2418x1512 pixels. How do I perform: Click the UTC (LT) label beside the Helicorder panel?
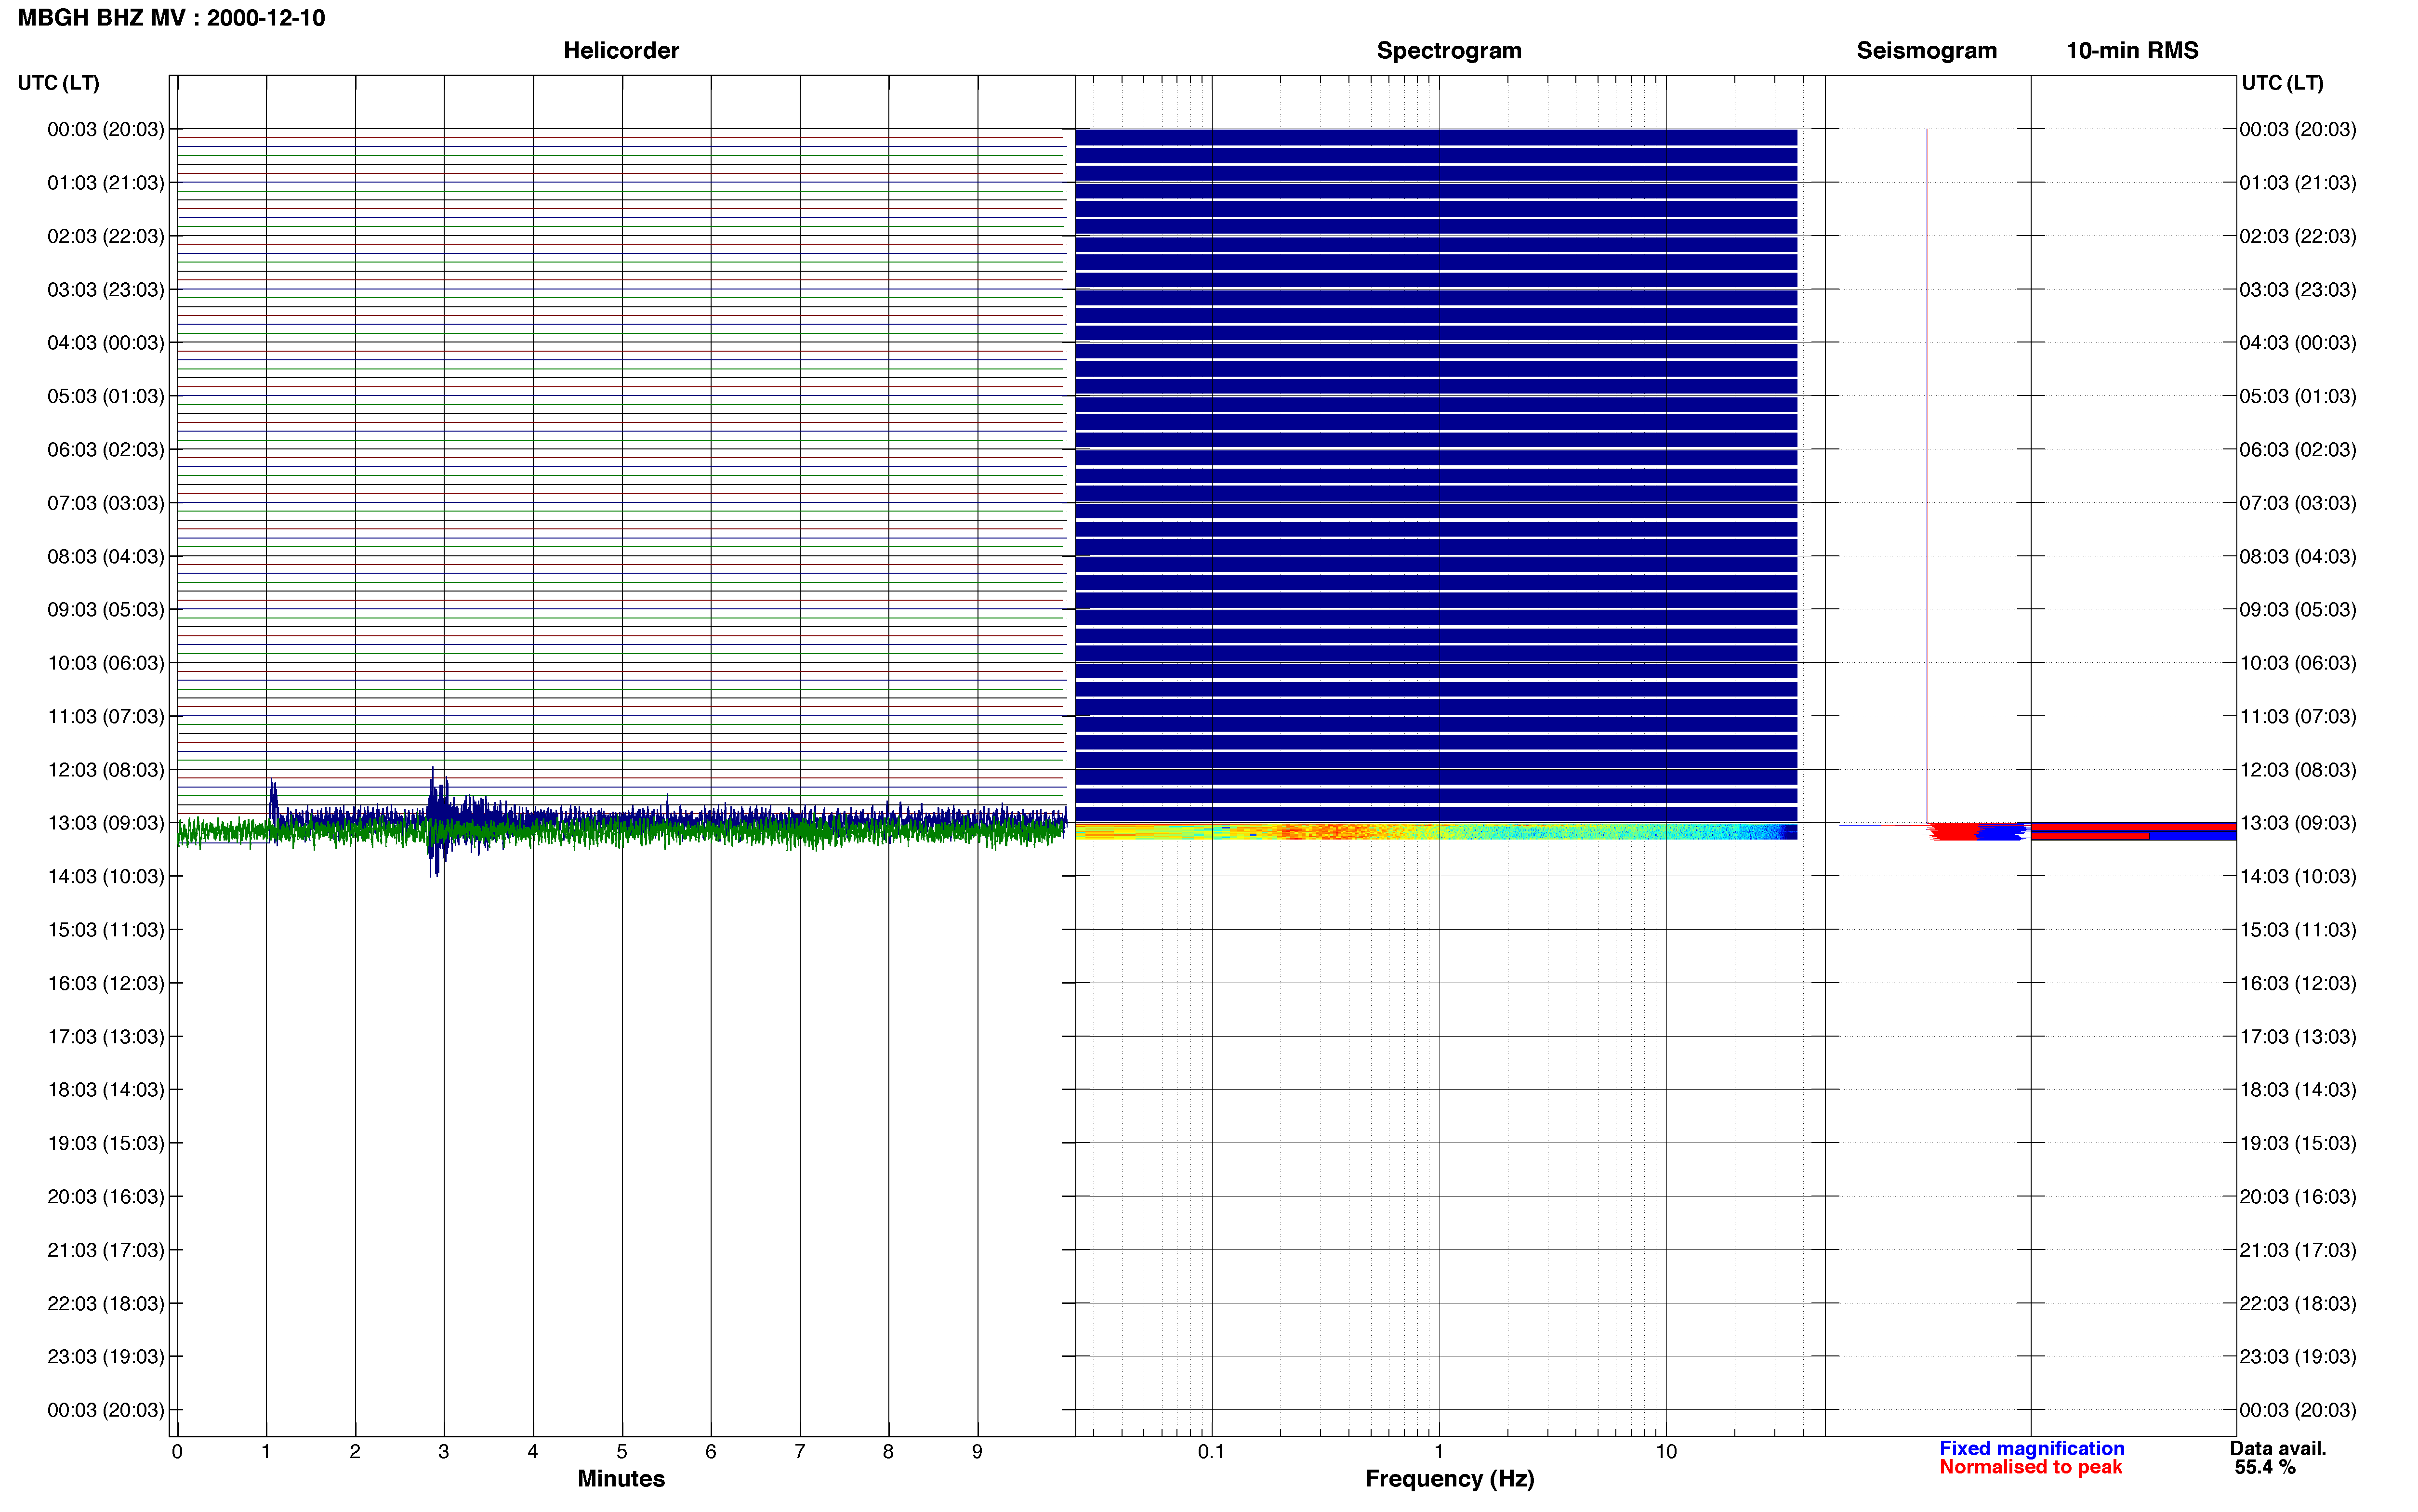coord(59,83)
